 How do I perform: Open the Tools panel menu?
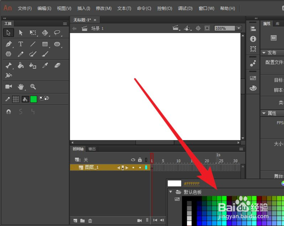(x=65, y=23)
